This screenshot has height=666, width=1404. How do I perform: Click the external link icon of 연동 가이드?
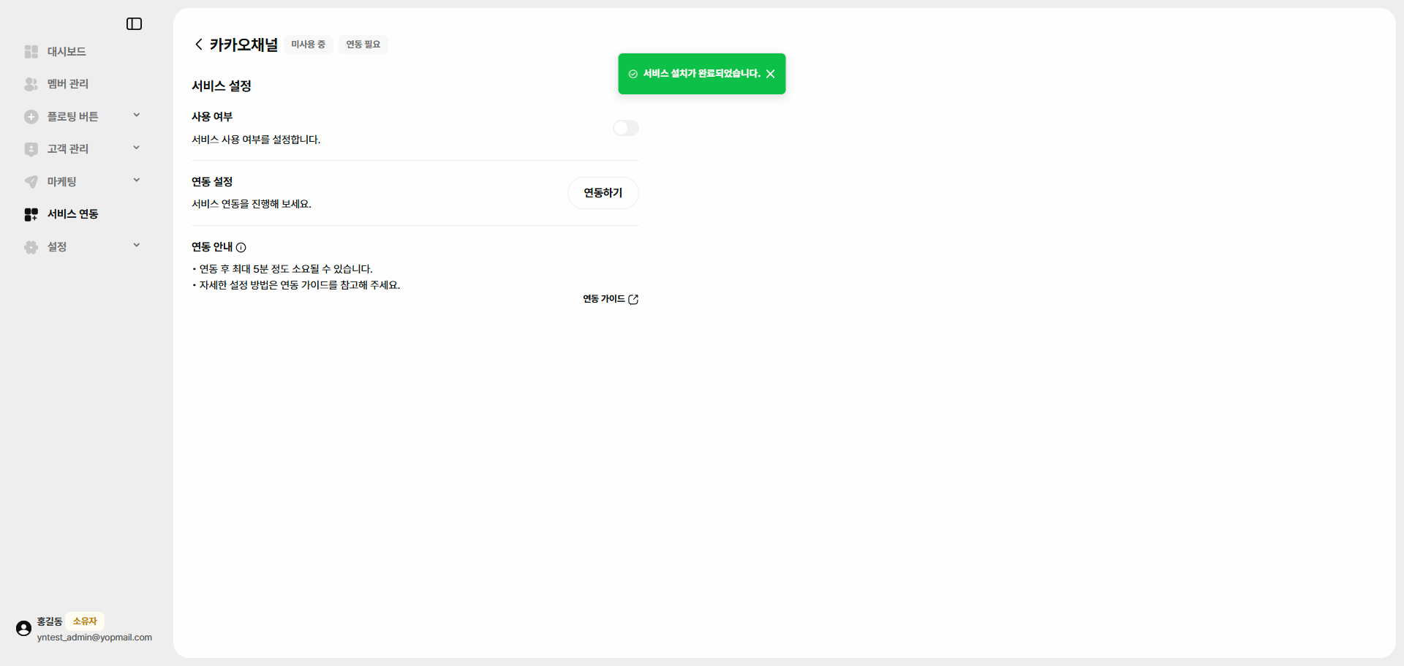633,299
